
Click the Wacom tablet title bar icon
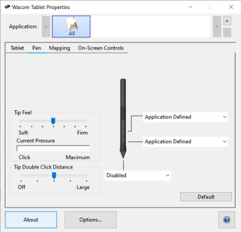(x=7, y=7)
